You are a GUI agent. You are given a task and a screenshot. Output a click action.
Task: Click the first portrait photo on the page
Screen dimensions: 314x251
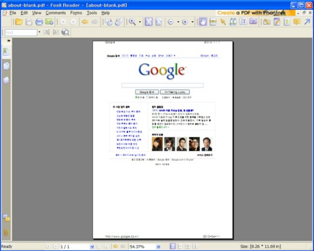tap(157, 144)
